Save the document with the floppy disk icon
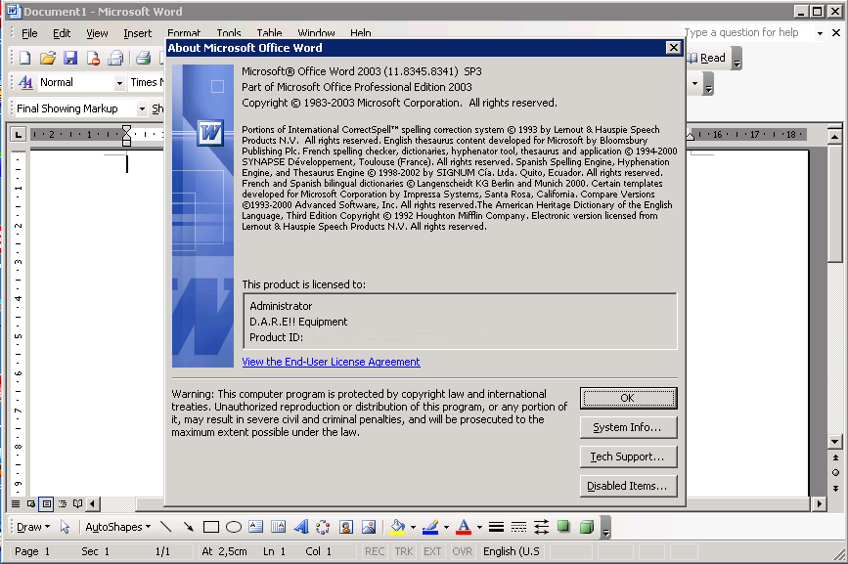 coord(70,58)
